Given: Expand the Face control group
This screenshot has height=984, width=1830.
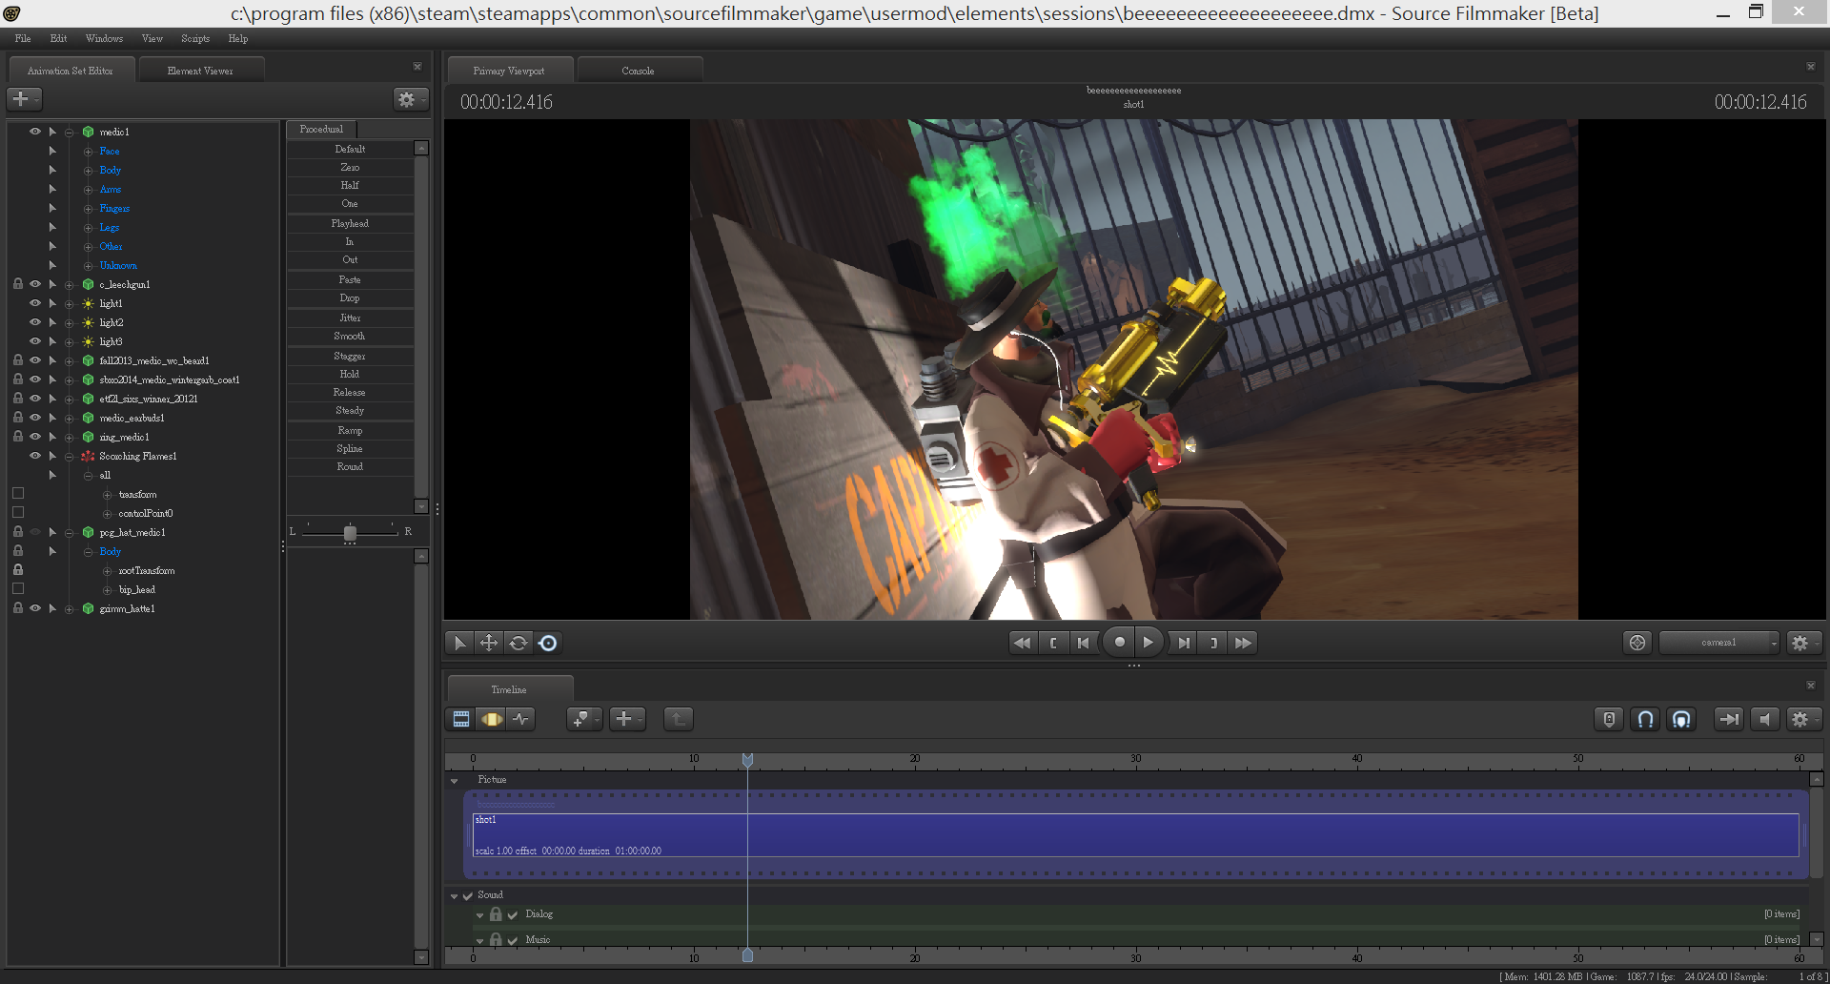Looking at the screenshot, I should pyautogui.click(x=88, y=152).
